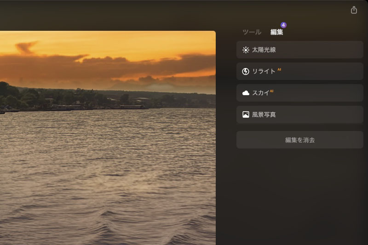Click the 編集を消去 button

[300, 140]
